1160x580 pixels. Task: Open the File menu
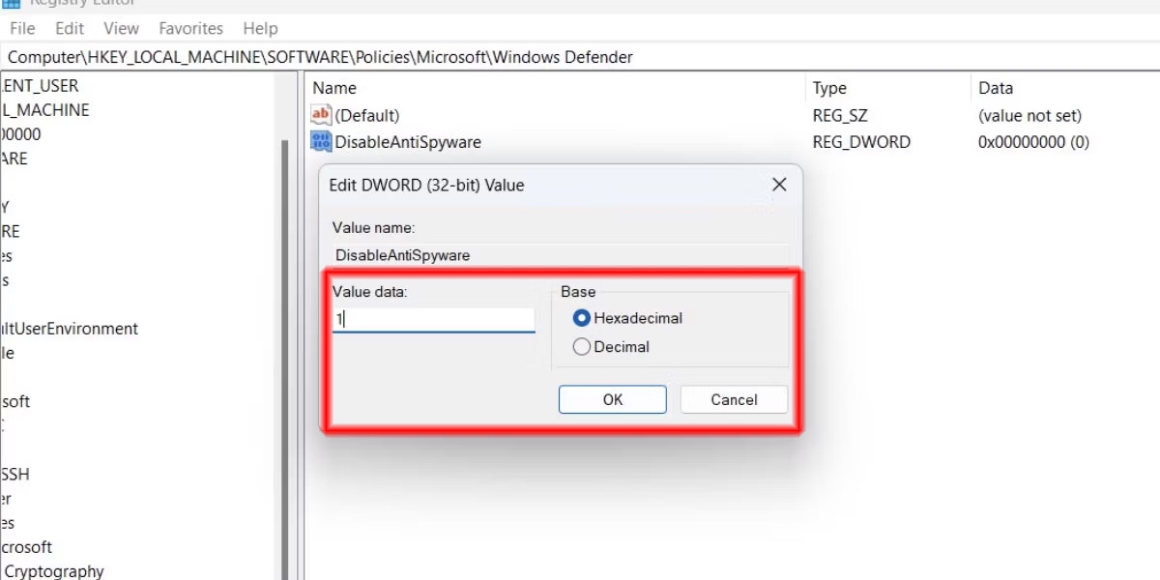click(21, 28)
